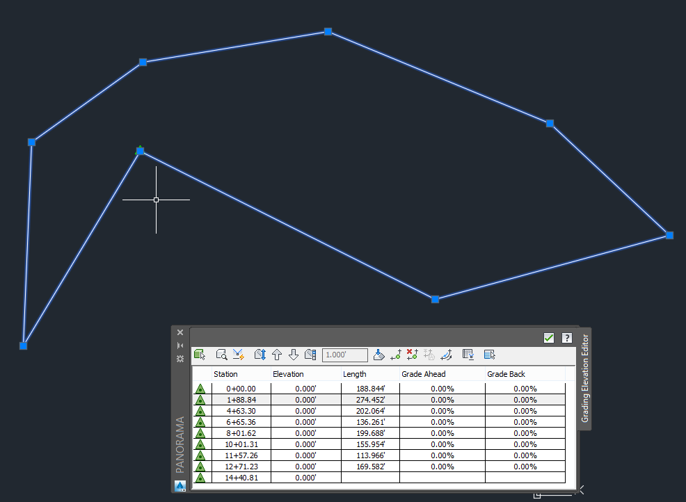Click the Lower incrementally down arrow
Image resolution: width=686 pixels, height=502 pixels.
[x=294, y=355]
